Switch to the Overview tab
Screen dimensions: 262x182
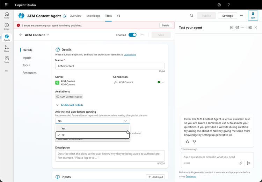coord(75,16)
